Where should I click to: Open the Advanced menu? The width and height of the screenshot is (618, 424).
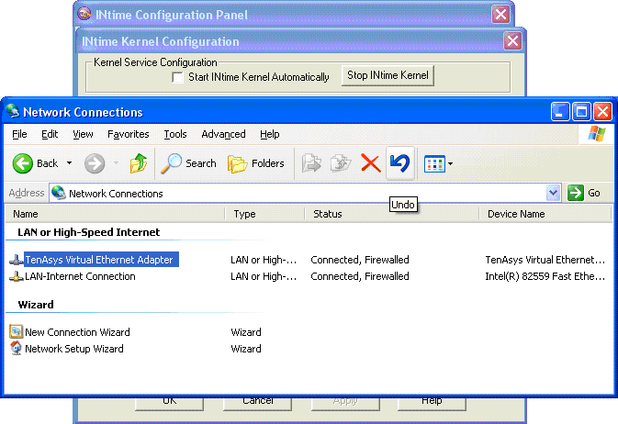pos(223,134)
